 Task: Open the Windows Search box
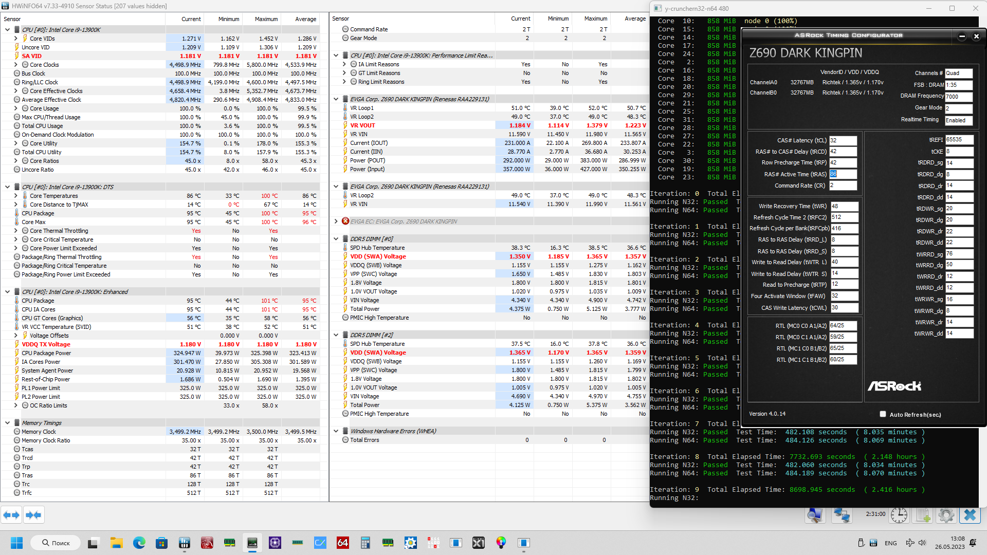(x=56, y=543)
